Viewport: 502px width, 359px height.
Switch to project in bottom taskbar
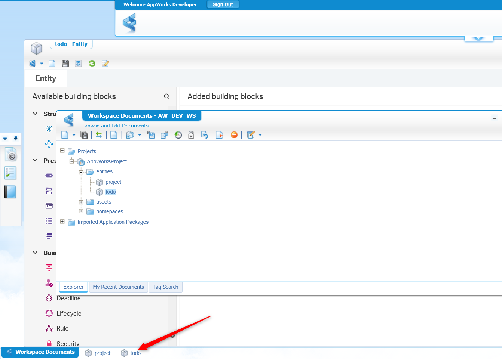(x=98, y=353)
